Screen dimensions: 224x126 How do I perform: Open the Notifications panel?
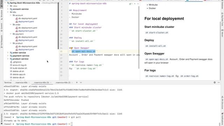pos(222,119)
